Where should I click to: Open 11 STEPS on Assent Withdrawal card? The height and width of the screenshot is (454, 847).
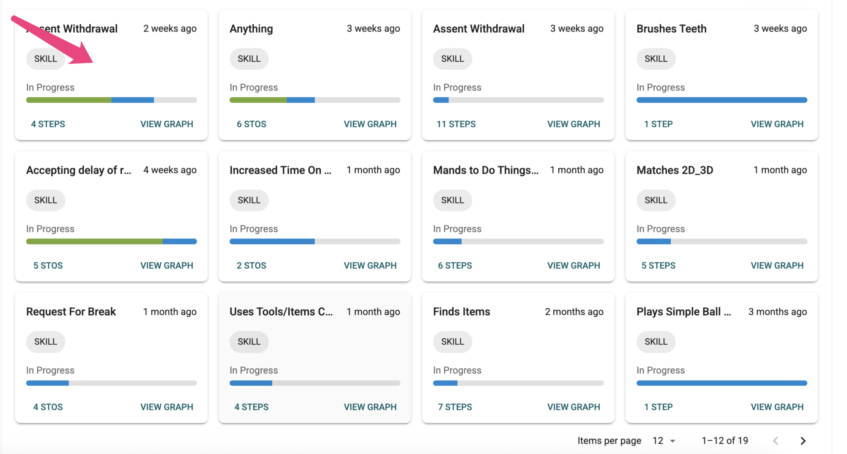tap(456, 124)
